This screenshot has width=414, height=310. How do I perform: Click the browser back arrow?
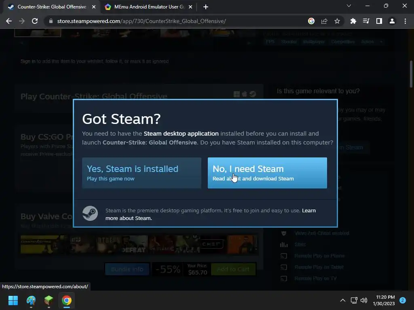[9, 21]
